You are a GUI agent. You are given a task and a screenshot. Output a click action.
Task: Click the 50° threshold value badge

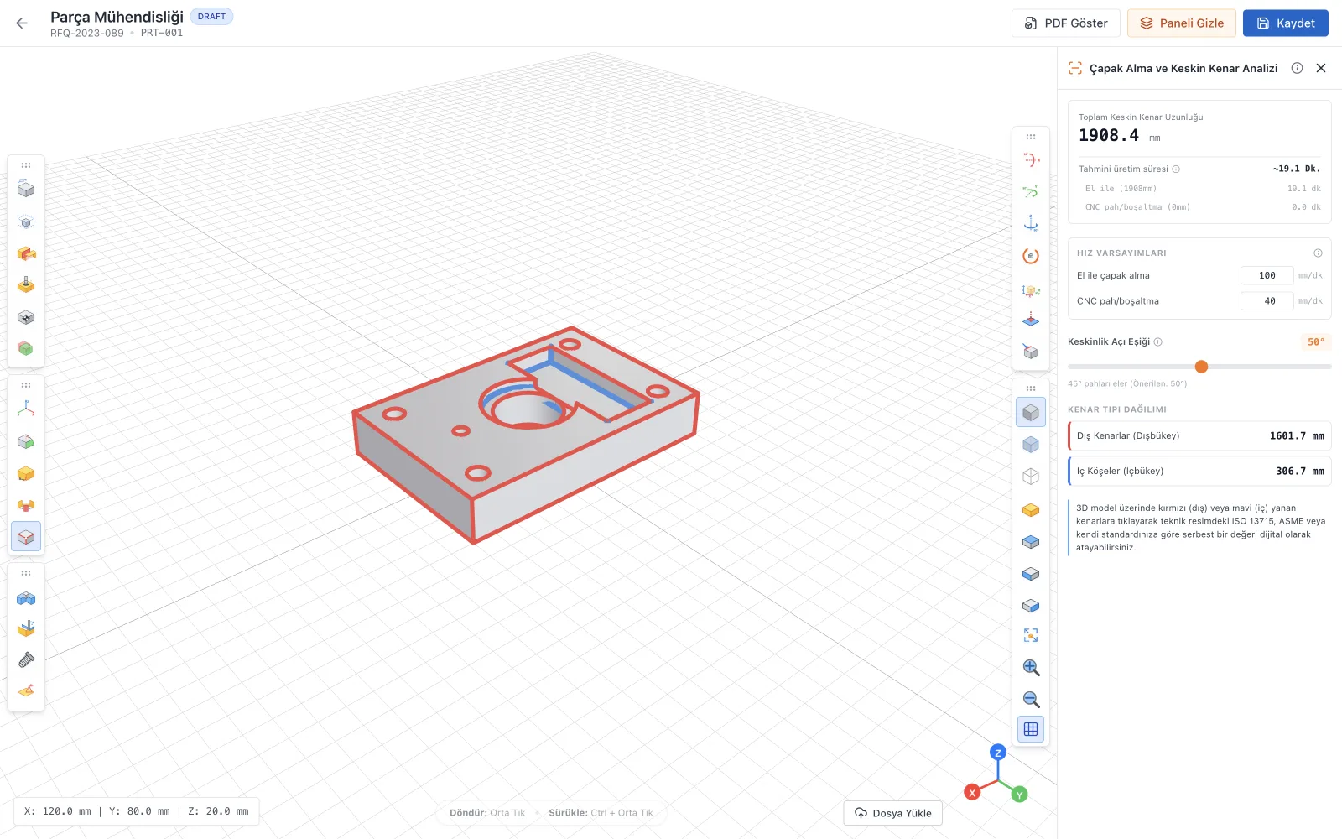1316,342
